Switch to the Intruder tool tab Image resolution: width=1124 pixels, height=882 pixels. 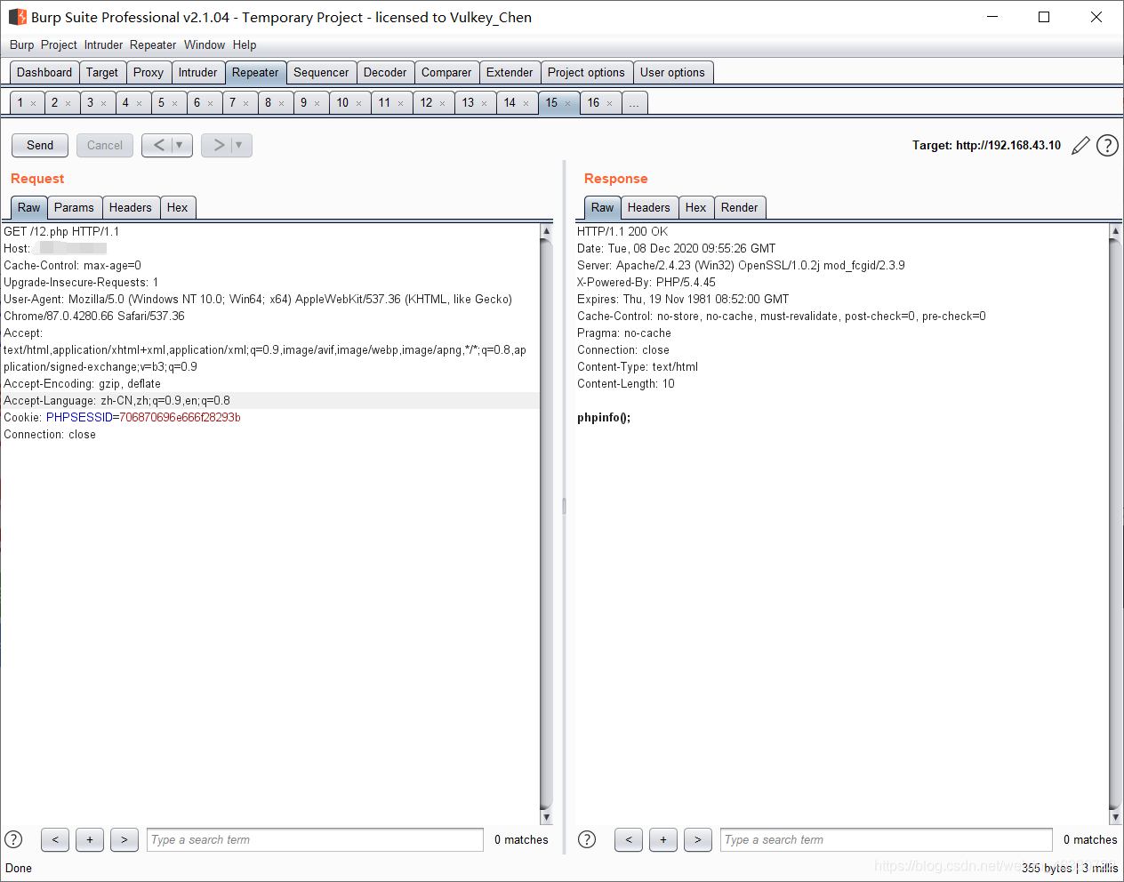(197, 73)
